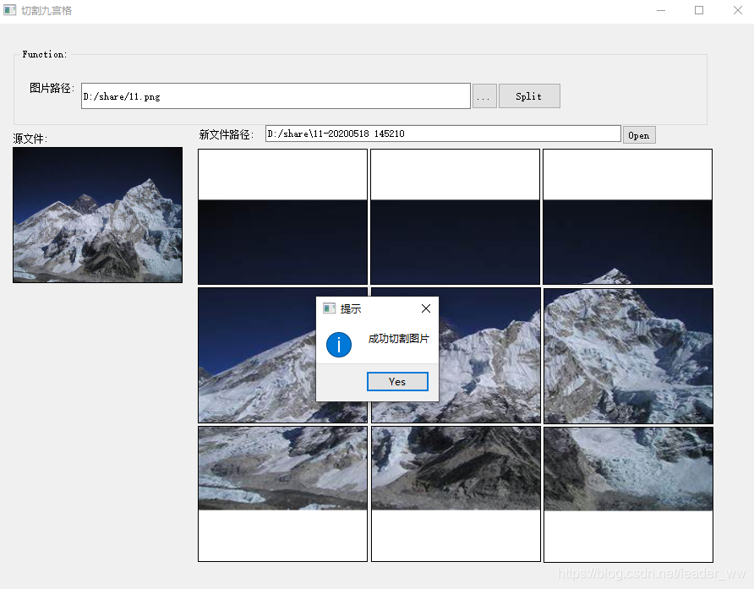Select the top-center split tile
Image resolution: width=754 pixels, height=589 pixels.
(x=455, y=217)
